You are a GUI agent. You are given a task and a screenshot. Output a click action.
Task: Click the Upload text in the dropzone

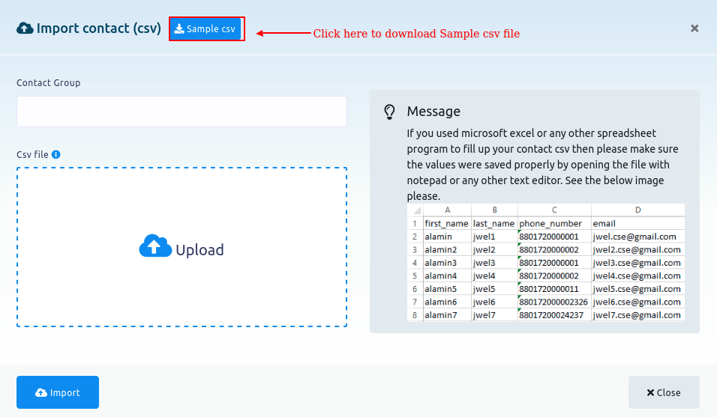click(x=199, y=250)
